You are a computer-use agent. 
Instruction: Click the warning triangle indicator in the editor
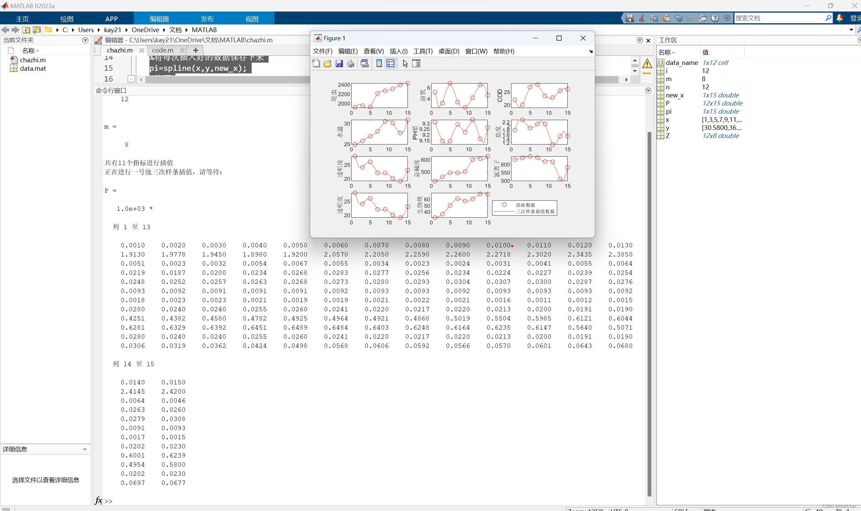coord(647,64)
